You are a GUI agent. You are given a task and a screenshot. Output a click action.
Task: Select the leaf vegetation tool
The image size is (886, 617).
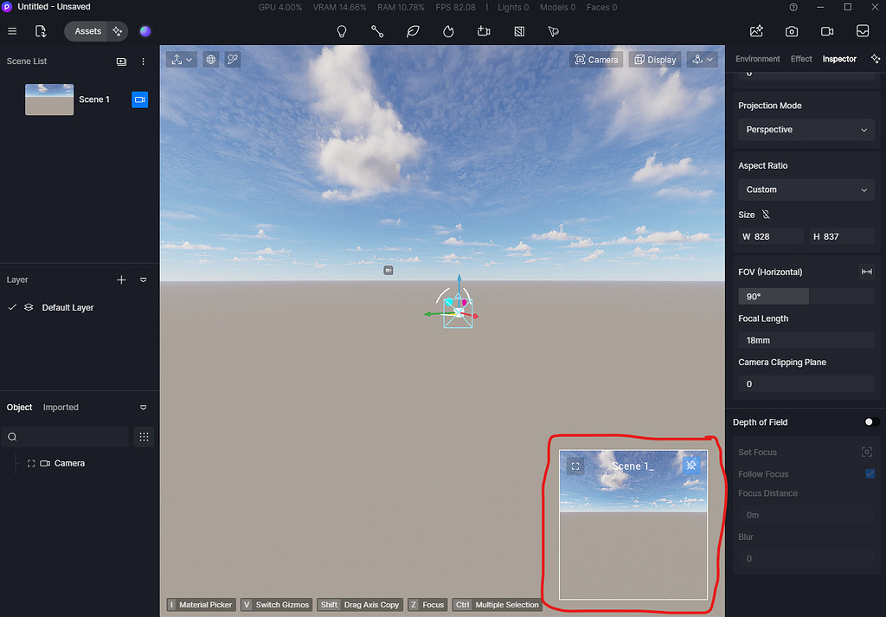pos(413,31)
